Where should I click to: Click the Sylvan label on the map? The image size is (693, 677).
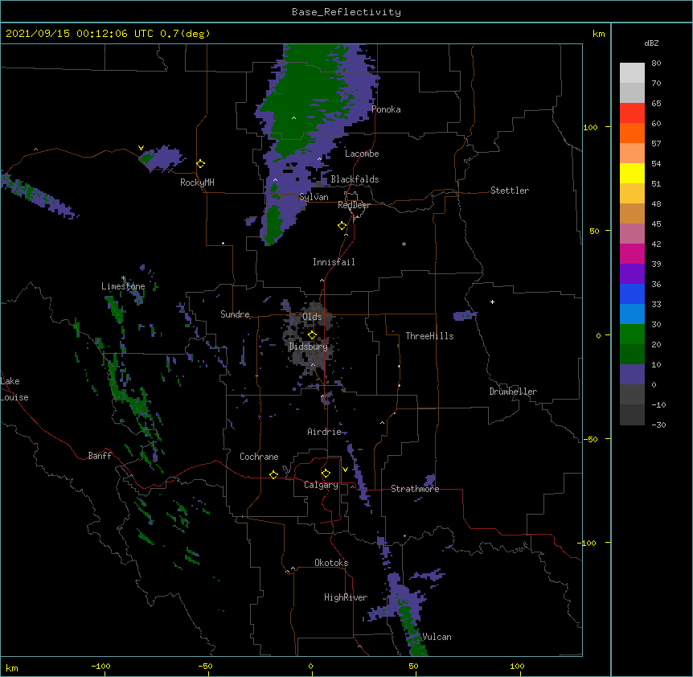(x=314, y=197)
